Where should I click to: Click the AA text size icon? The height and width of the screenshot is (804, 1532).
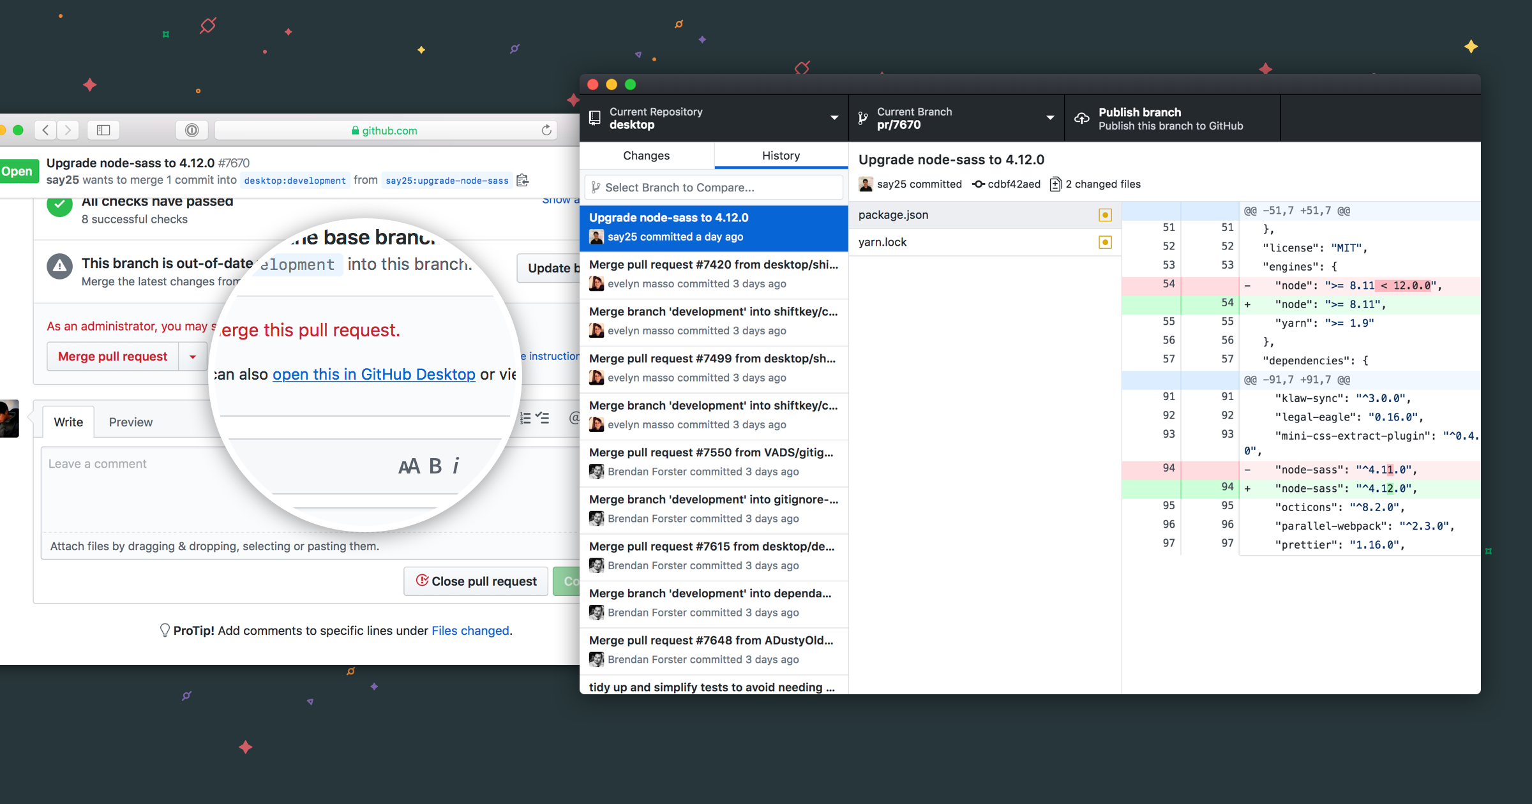tap(408, 465)
